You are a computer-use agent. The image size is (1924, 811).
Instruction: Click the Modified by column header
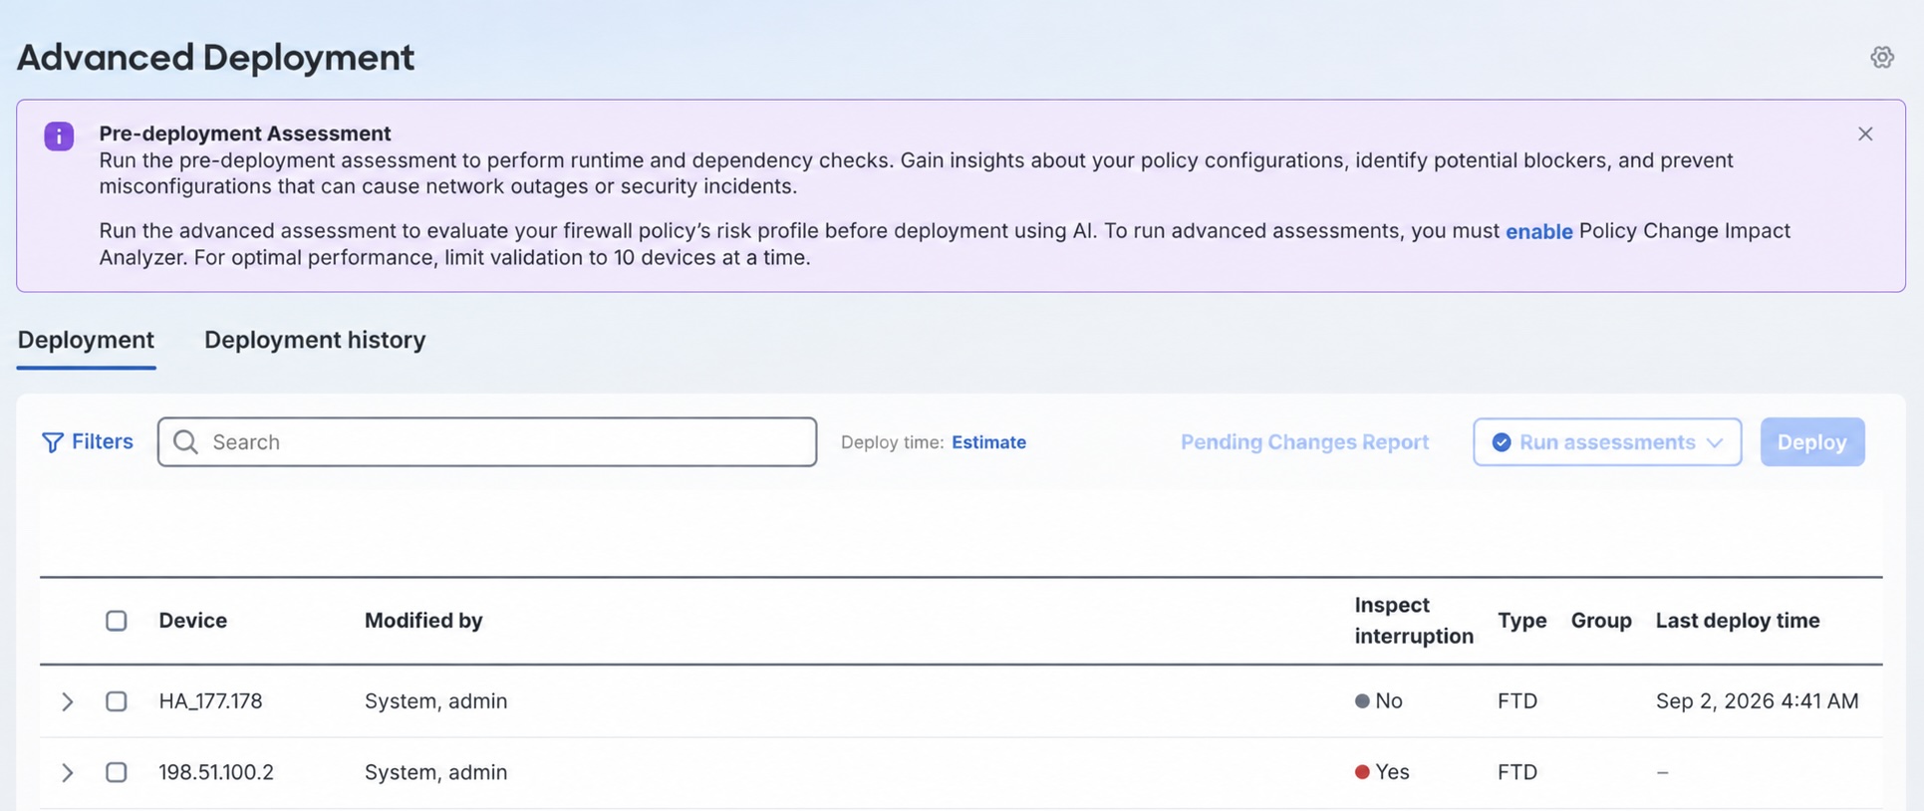pos(423,621)
